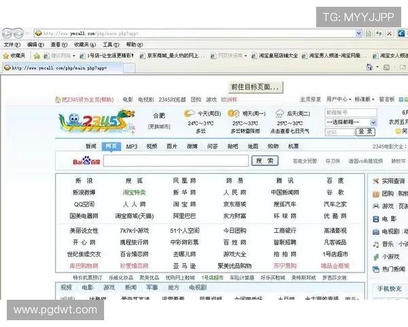408x327 pixels.
Task: Click the RSS feeds icon in command bar
Action: coord(386,67)
